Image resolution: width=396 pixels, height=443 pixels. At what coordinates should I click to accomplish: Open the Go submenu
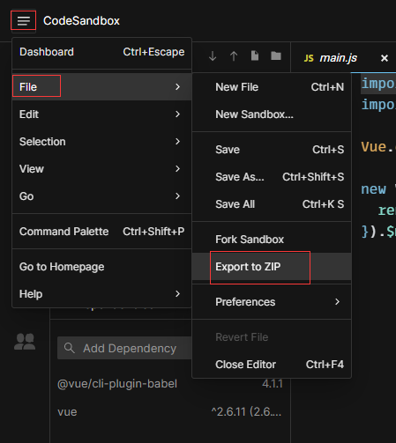(101, 196)
